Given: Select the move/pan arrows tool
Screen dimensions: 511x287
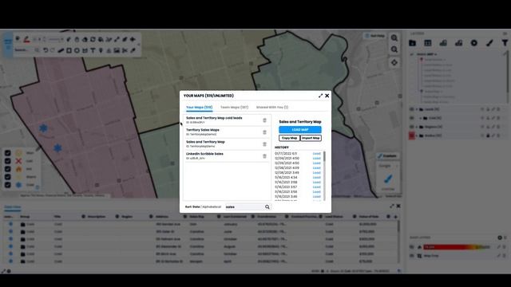Looking at the screenshot, I should coord(133,39).
